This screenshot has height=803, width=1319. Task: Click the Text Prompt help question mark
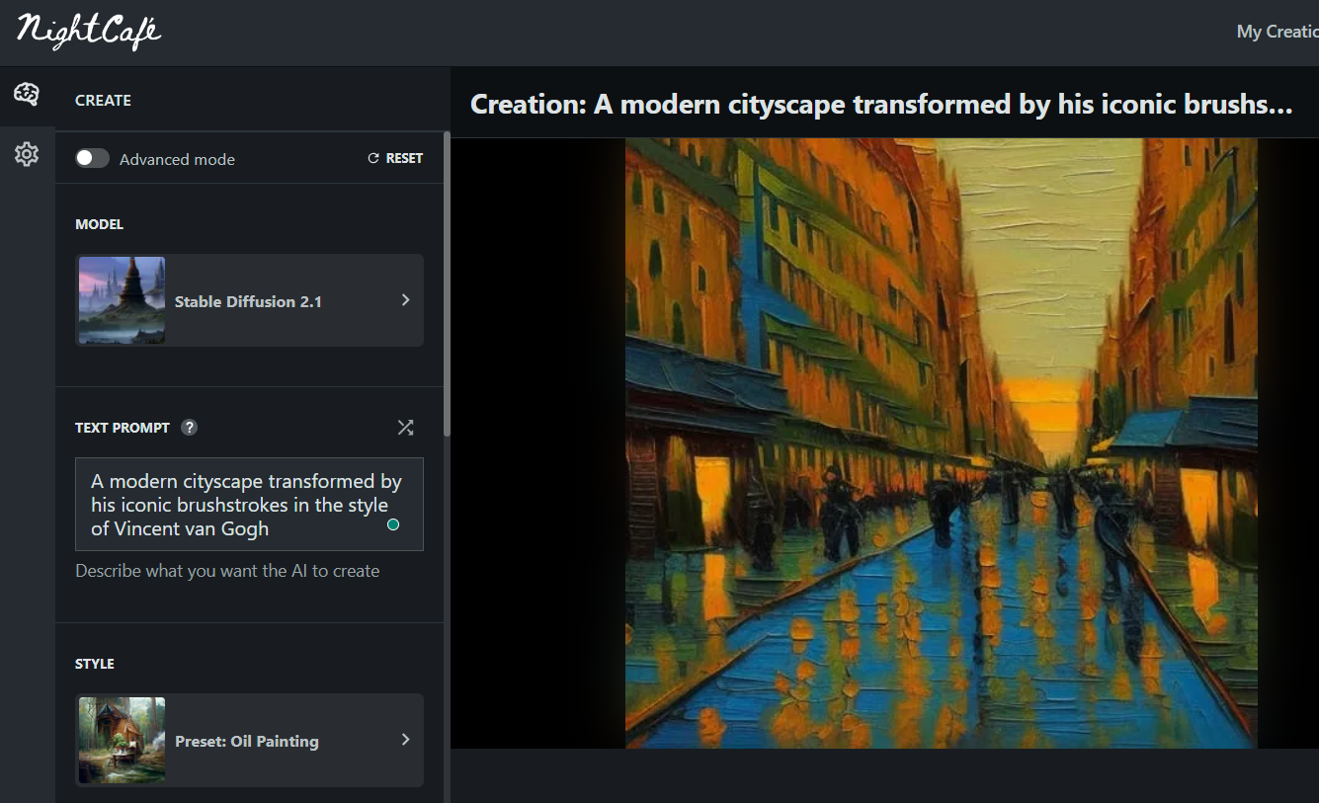(190, 428)
